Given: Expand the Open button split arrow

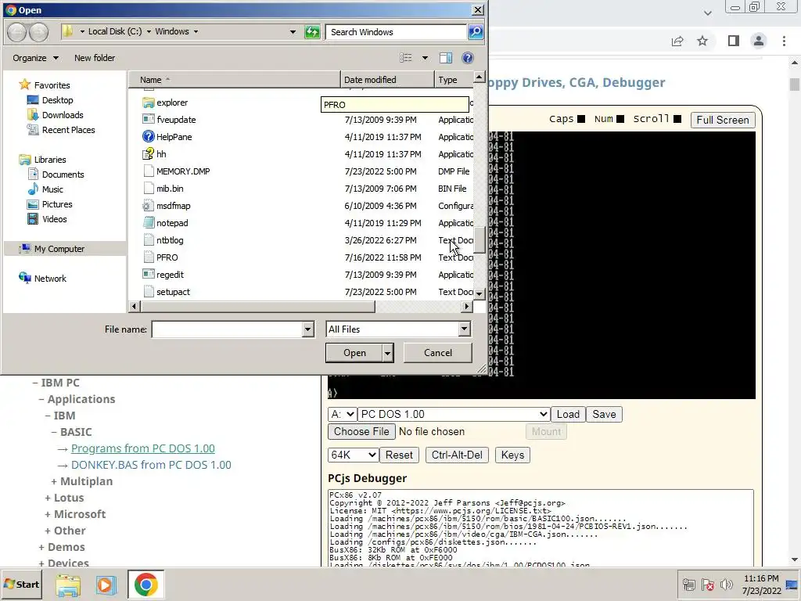Looking at the screenshot, I should pos(388,353).
